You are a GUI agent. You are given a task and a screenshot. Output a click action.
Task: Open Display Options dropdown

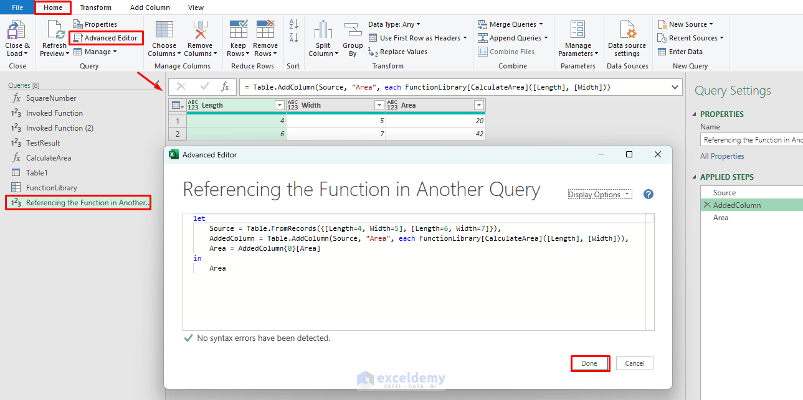point(599,194)
